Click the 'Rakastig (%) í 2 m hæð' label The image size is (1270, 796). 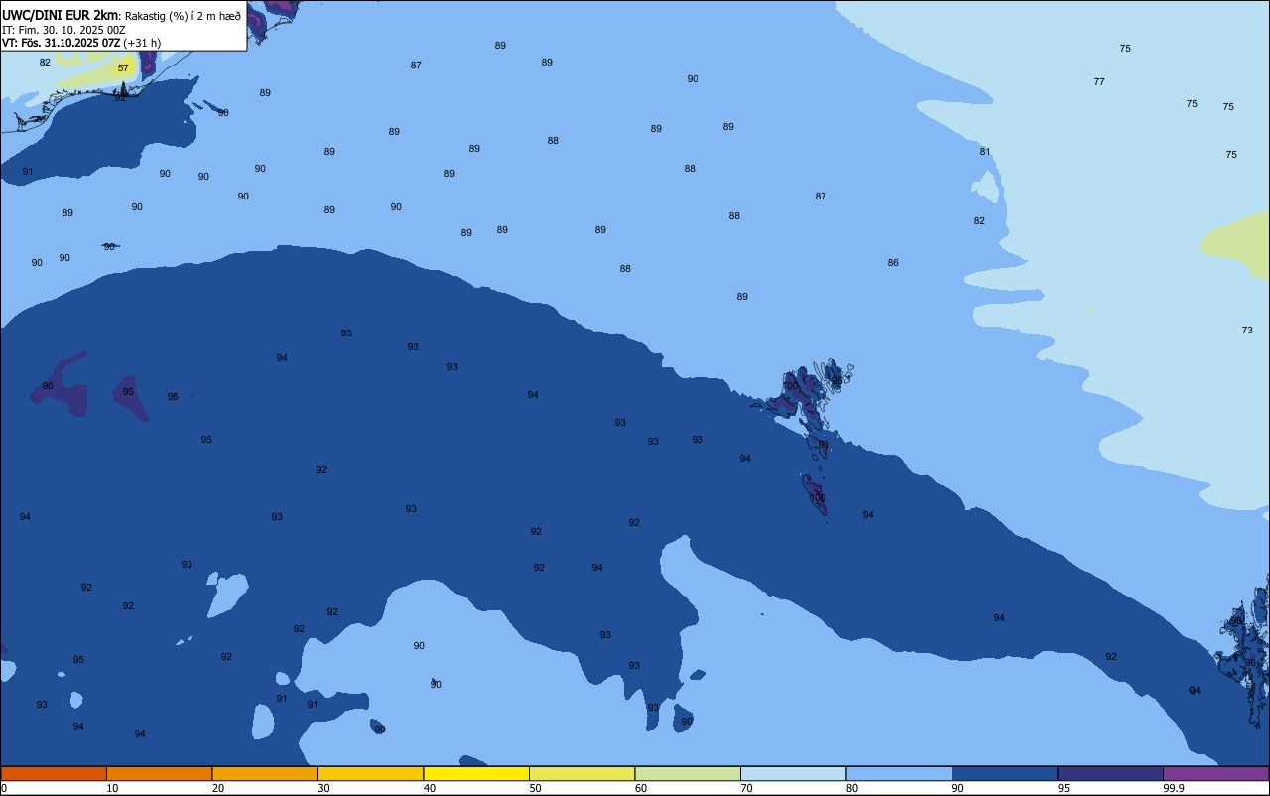(183, 15)
